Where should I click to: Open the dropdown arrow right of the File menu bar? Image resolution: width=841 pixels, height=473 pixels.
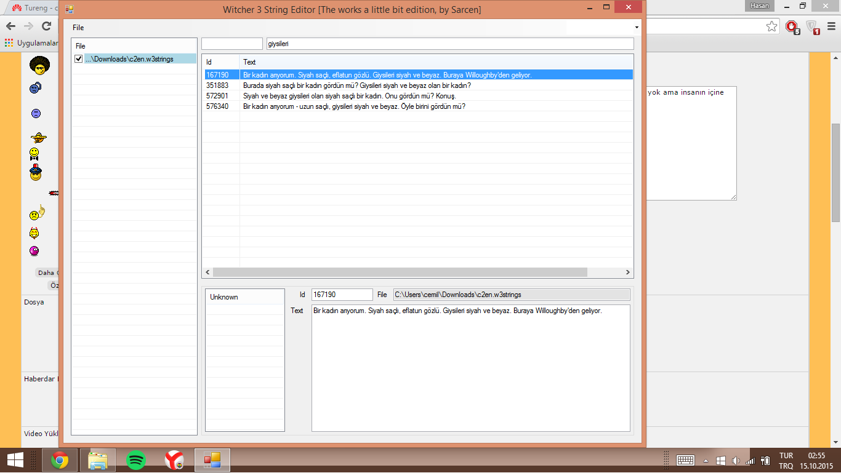[x=637, y=28]
